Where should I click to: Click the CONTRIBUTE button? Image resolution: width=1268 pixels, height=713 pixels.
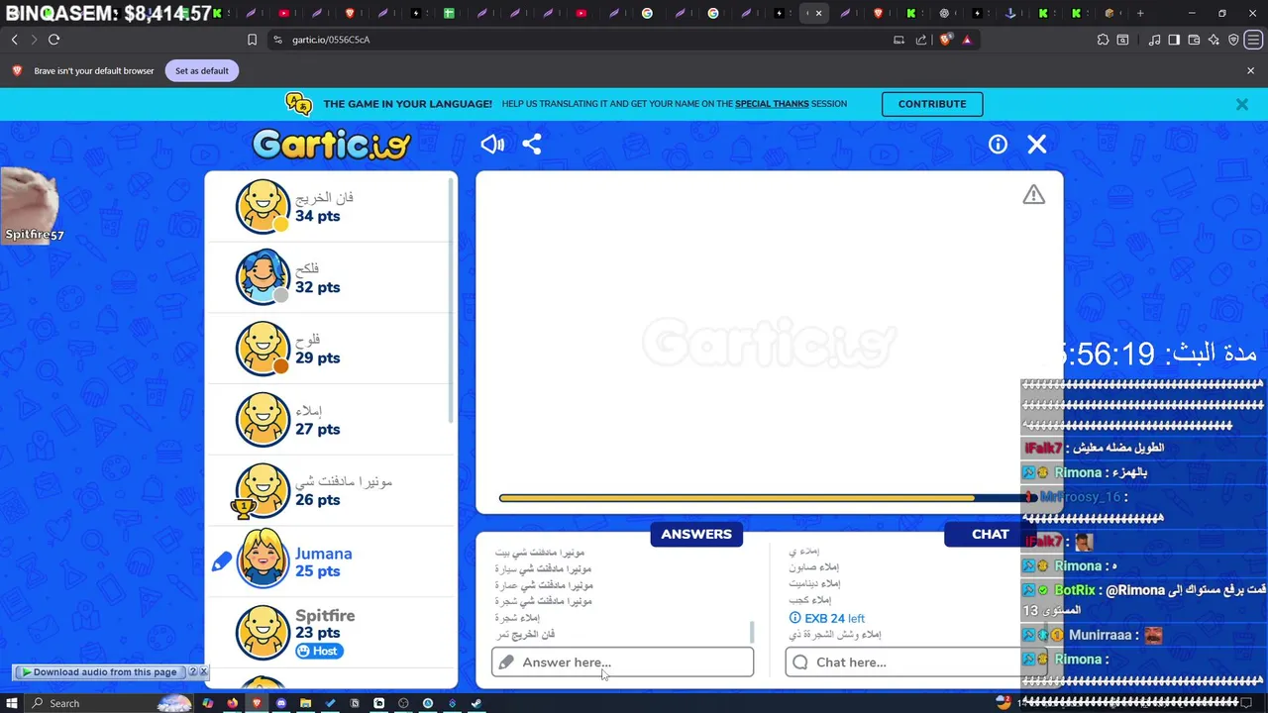(x=932, y=104)
